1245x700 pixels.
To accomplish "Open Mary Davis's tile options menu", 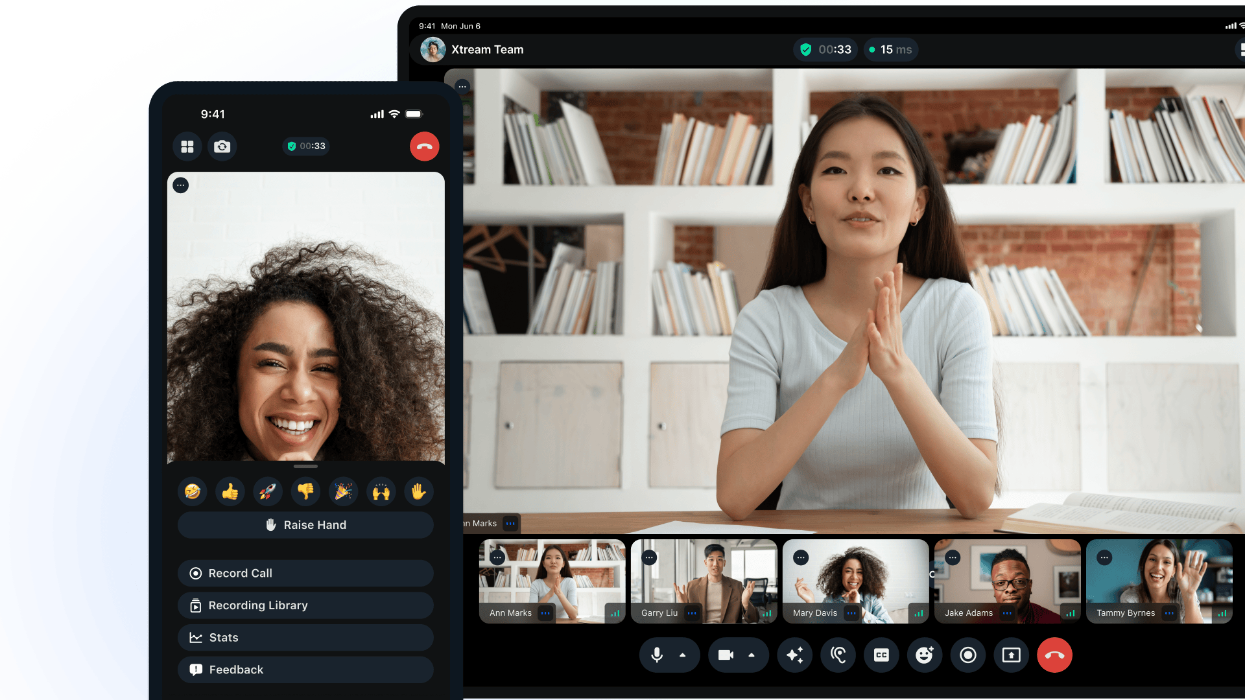I will coord(801,557).
